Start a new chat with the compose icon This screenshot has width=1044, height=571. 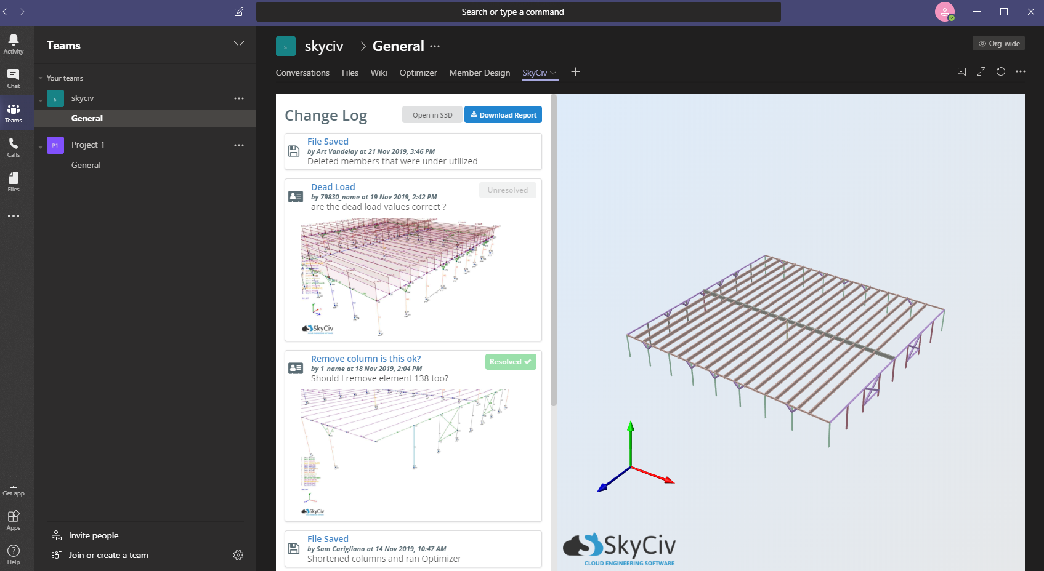pyautogui.click(x=238, y=11)
